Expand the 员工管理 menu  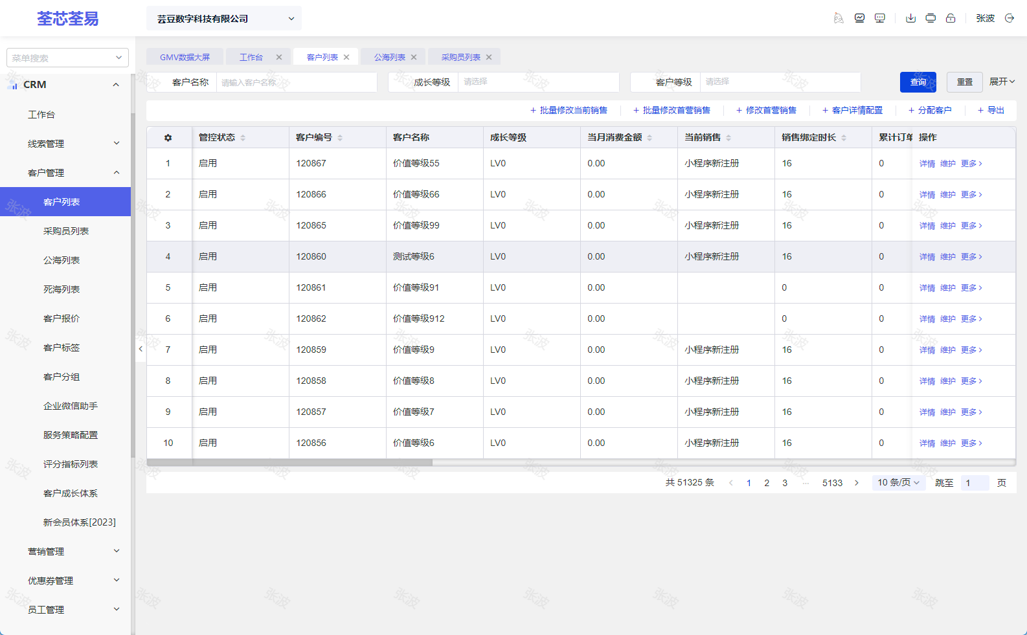[65, 610]
